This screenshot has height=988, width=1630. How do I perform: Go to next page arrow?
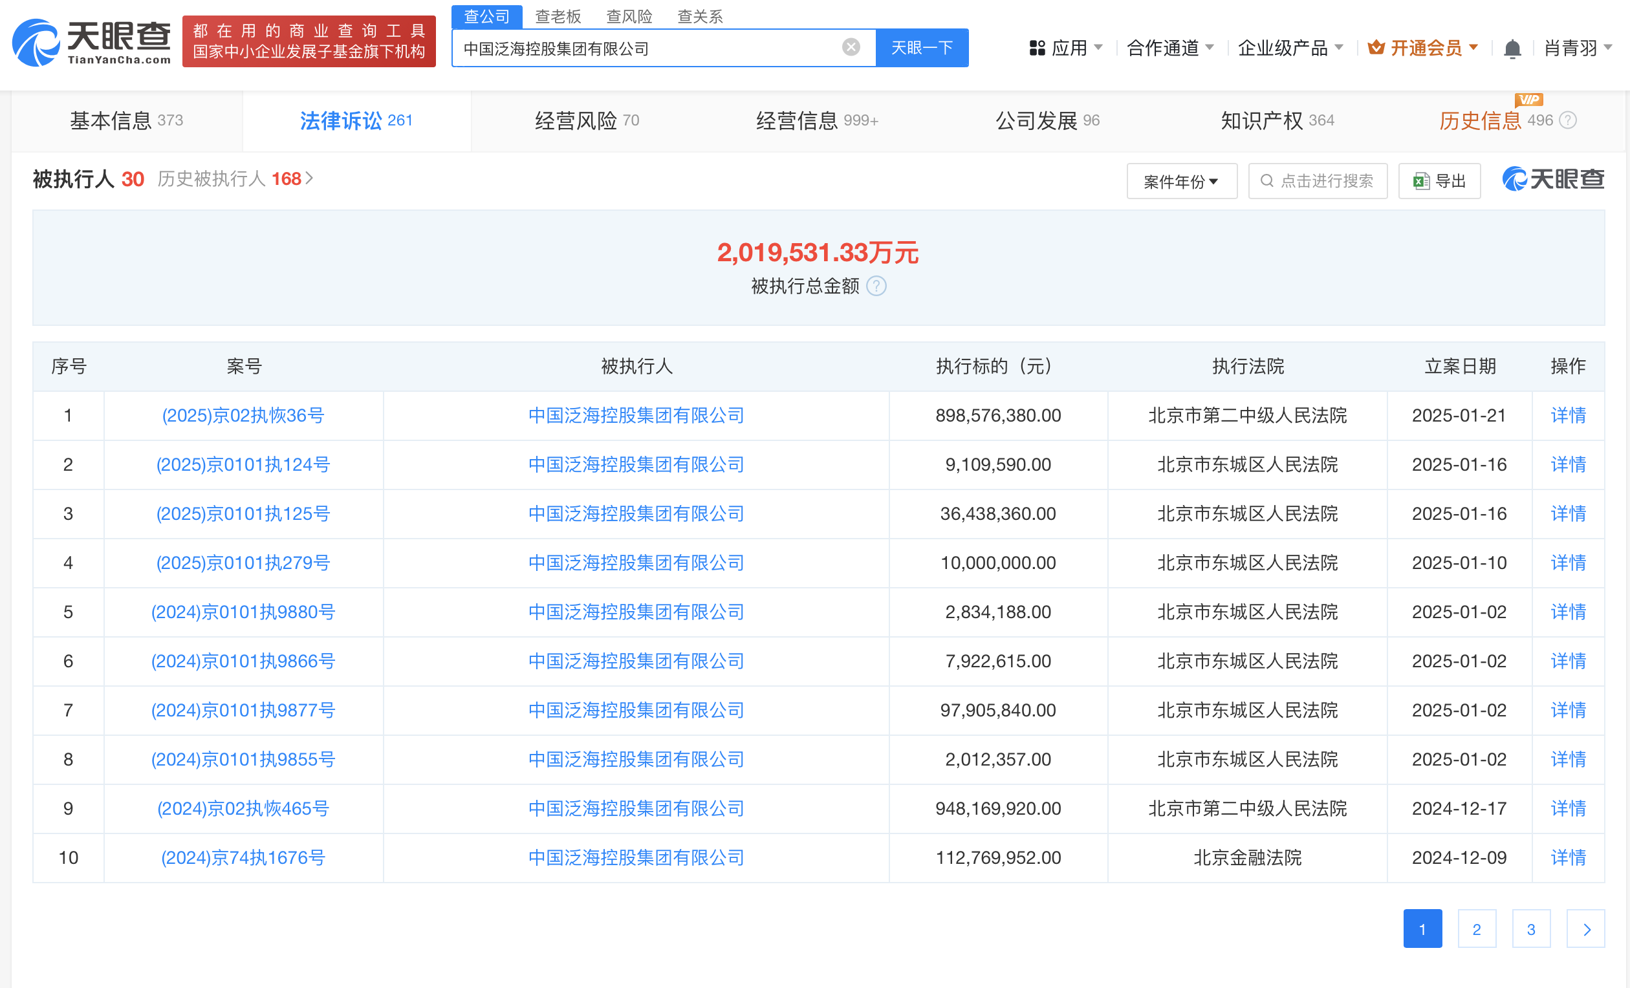[x=1585, y=929]
